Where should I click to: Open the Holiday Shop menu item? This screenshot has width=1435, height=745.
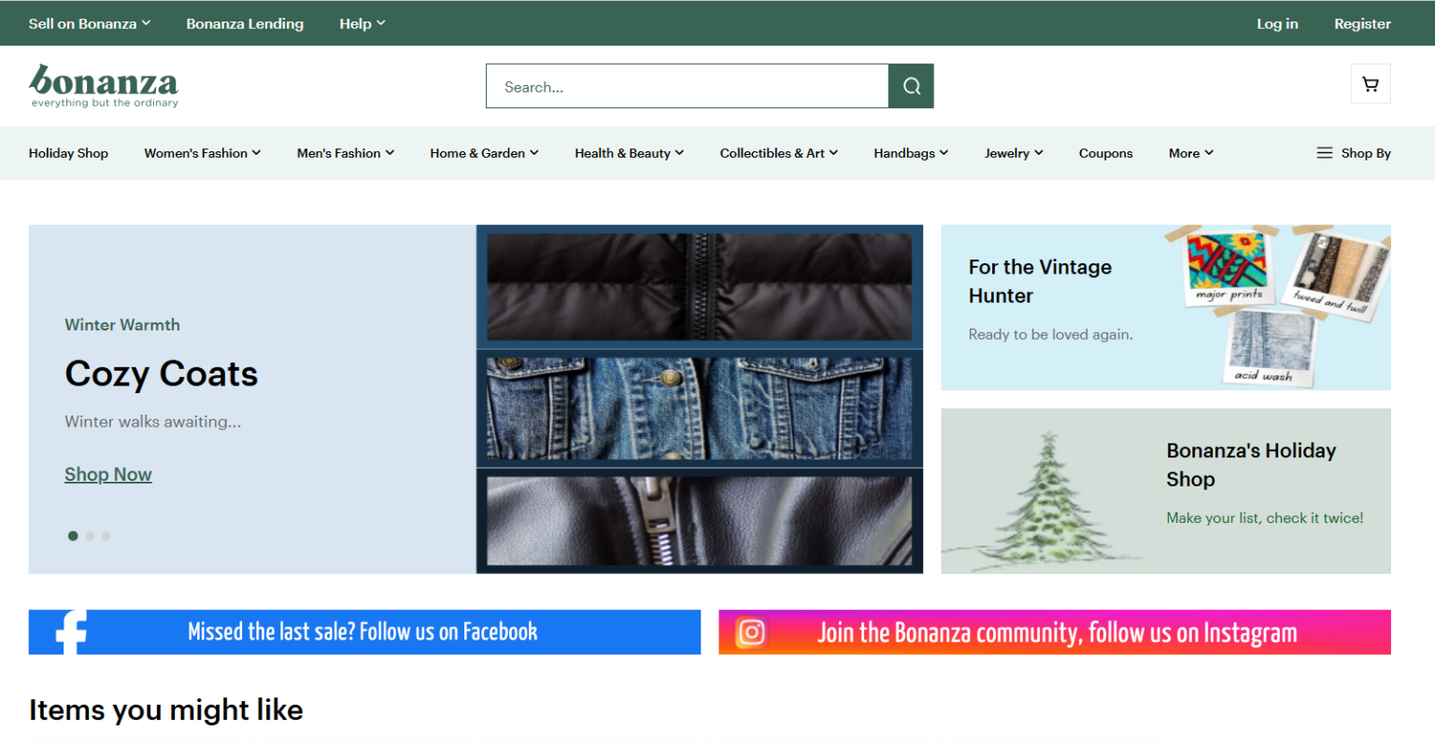(x=68, y=152)
